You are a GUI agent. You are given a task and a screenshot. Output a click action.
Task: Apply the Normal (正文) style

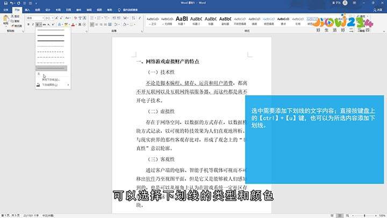153,21
